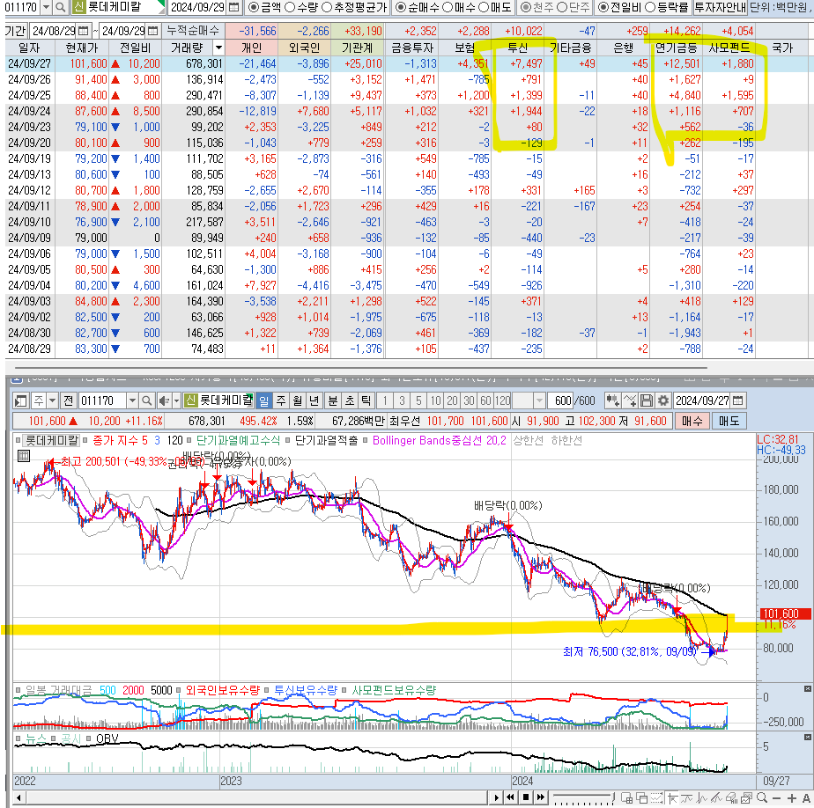Click the dotted chart area icon below chart
814x808 pixels.
click(656, 797)
